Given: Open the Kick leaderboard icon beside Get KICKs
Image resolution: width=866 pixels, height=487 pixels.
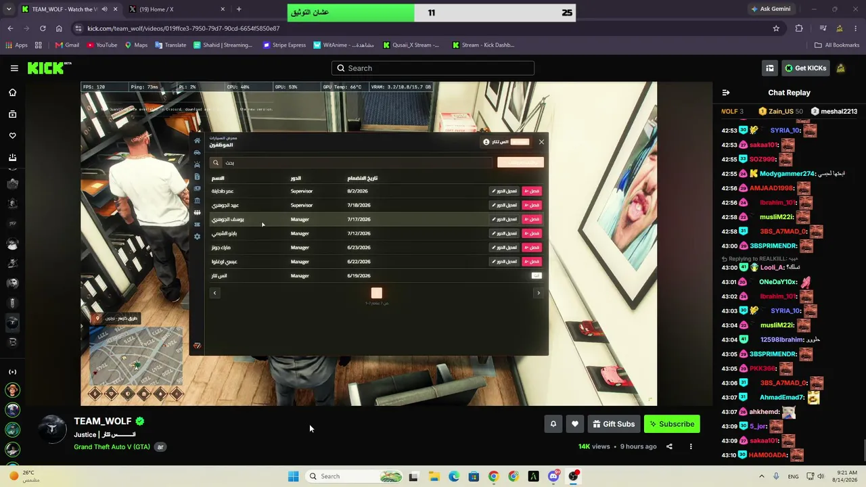Looking at the screenshot, I should (x=770, y=68).
